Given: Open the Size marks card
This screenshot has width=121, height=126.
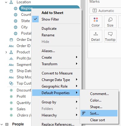Looking at the screenshot, I should coord(110,22).
